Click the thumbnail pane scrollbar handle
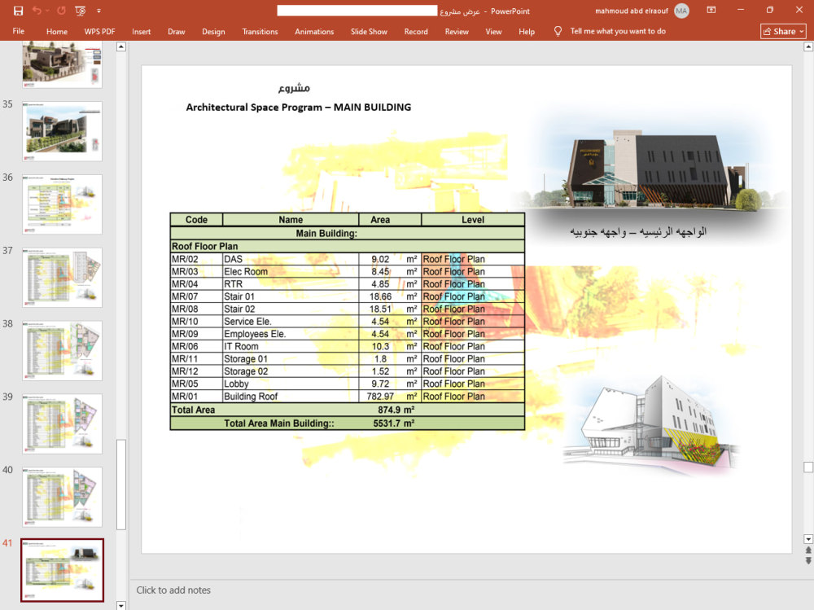The image size is (814, 610). [x=121, y=485]
